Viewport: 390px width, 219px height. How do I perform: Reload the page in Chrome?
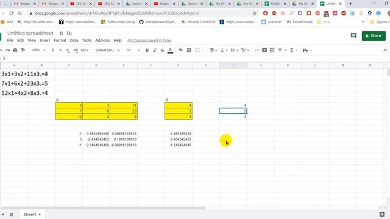pos(11,13)
